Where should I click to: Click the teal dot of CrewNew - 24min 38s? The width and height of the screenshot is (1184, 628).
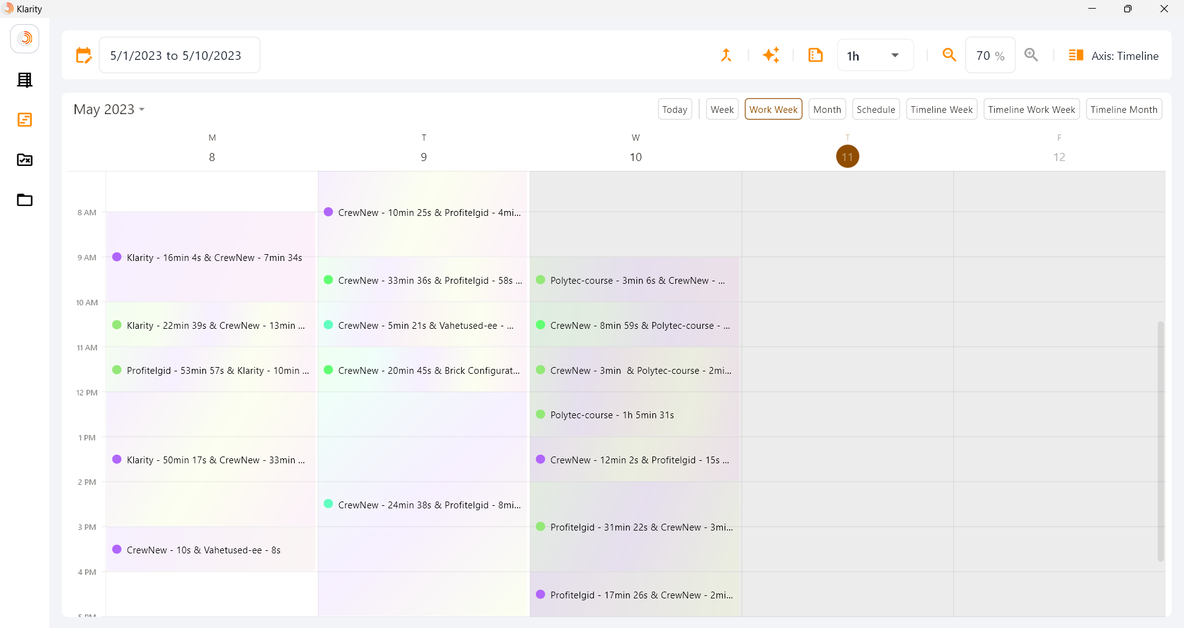[x=329, y=504]
